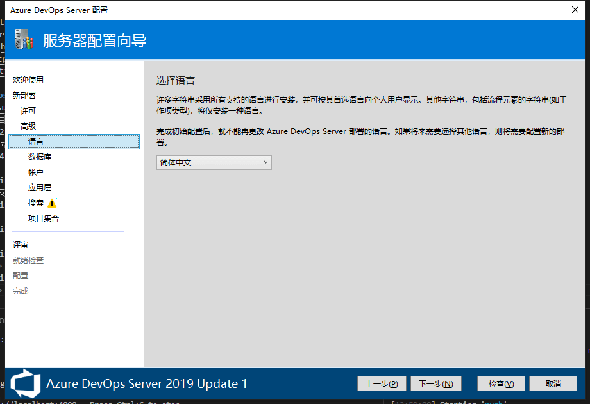
Task: Select 评审 in the left navigation
Action: [21, 245]
